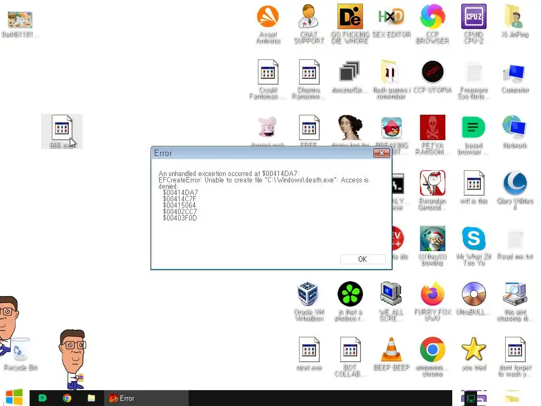Open the Oracle VM Virtualbox icon
541x406 pixels.
309,302
